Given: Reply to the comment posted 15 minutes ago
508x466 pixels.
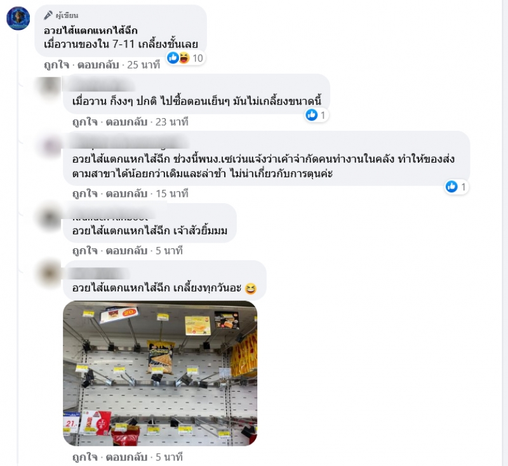Looking at the screenshot, I should (126, 194).
